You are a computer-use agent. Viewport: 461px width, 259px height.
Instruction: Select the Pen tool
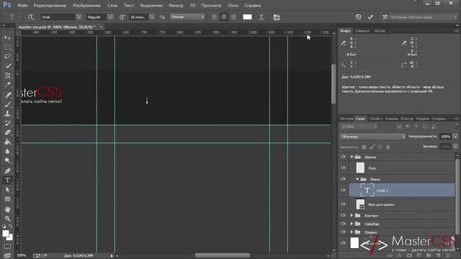click(x=8, y=171)
